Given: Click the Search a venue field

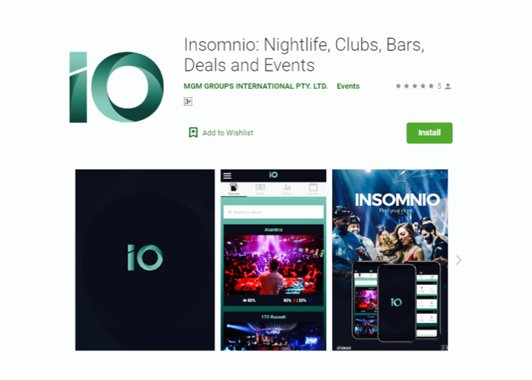Looking at the screenshot, I should pyautogui.click(x=274, y=212).
